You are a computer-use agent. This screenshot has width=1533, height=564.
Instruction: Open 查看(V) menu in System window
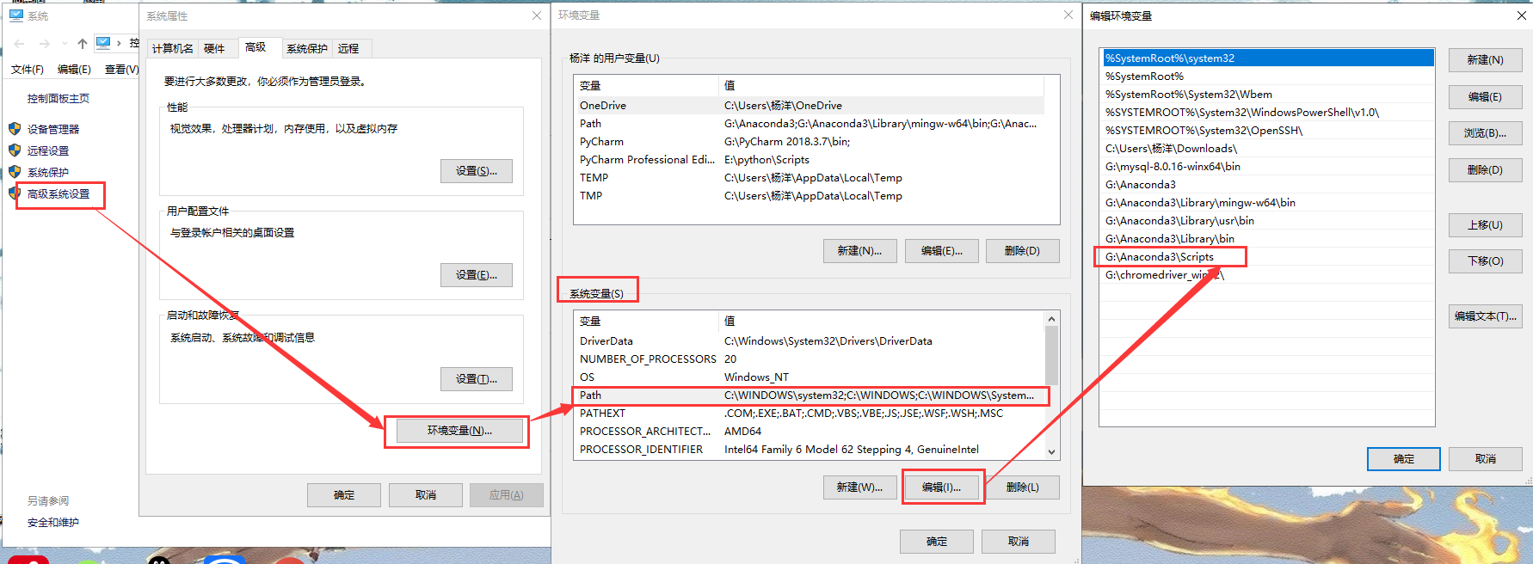tap(121, 70)
